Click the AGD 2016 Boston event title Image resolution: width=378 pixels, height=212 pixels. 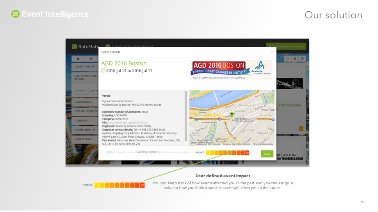click(124, 63)
